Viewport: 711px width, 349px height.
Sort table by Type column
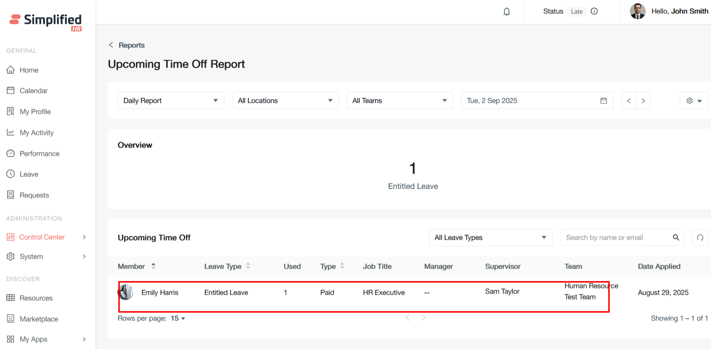click(342, 266)
